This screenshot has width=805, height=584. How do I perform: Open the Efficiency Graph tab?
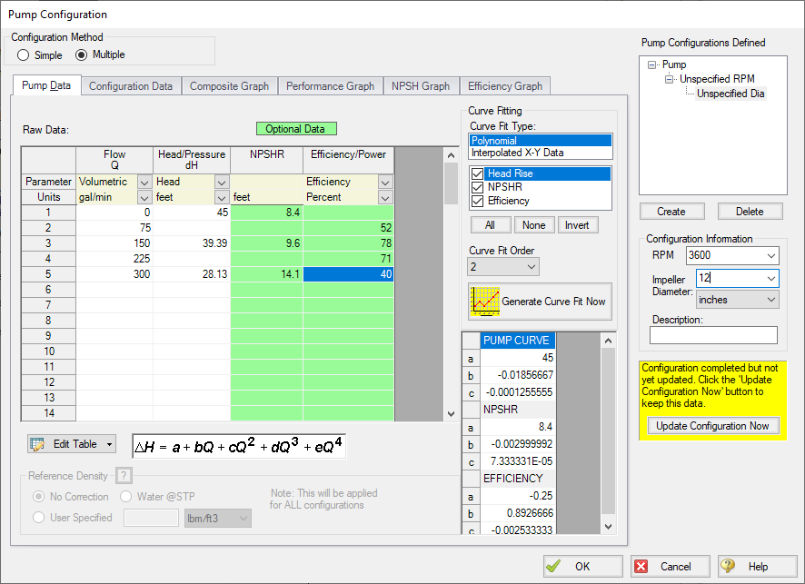tap(505, 86)
